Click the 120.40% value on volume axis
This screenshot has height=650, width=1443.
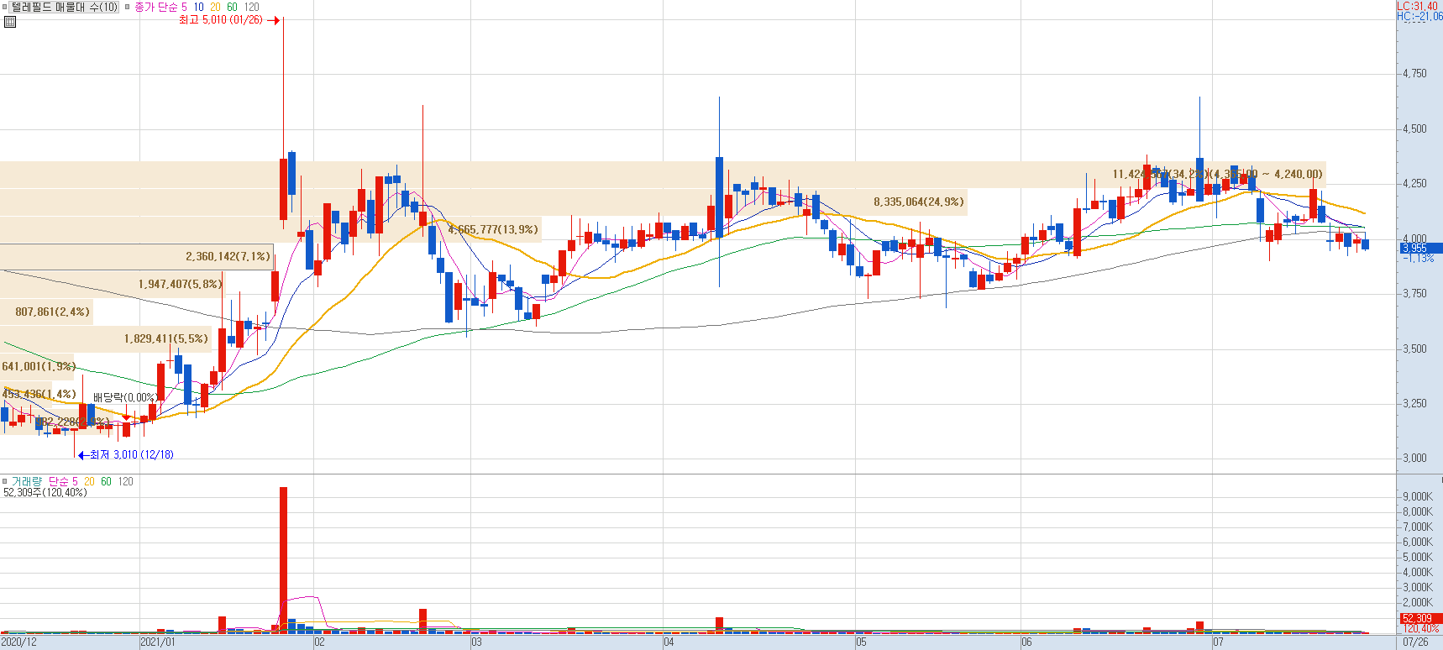(1421, 628)
